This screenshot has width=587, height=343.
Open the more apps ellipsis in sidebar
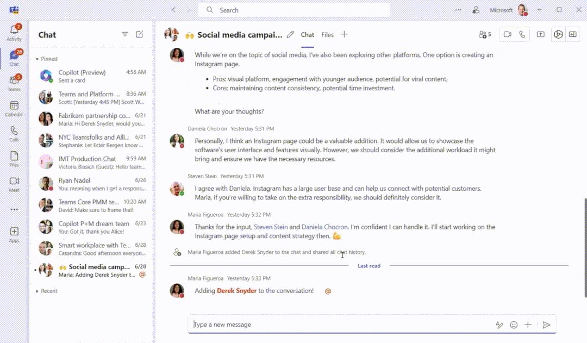(x=14, y=209)
